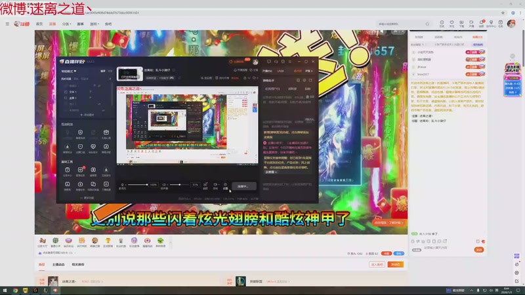Click the microphone icon in 直播伴侣
This screenshot has height=295, width=525.
coord(122,185)
